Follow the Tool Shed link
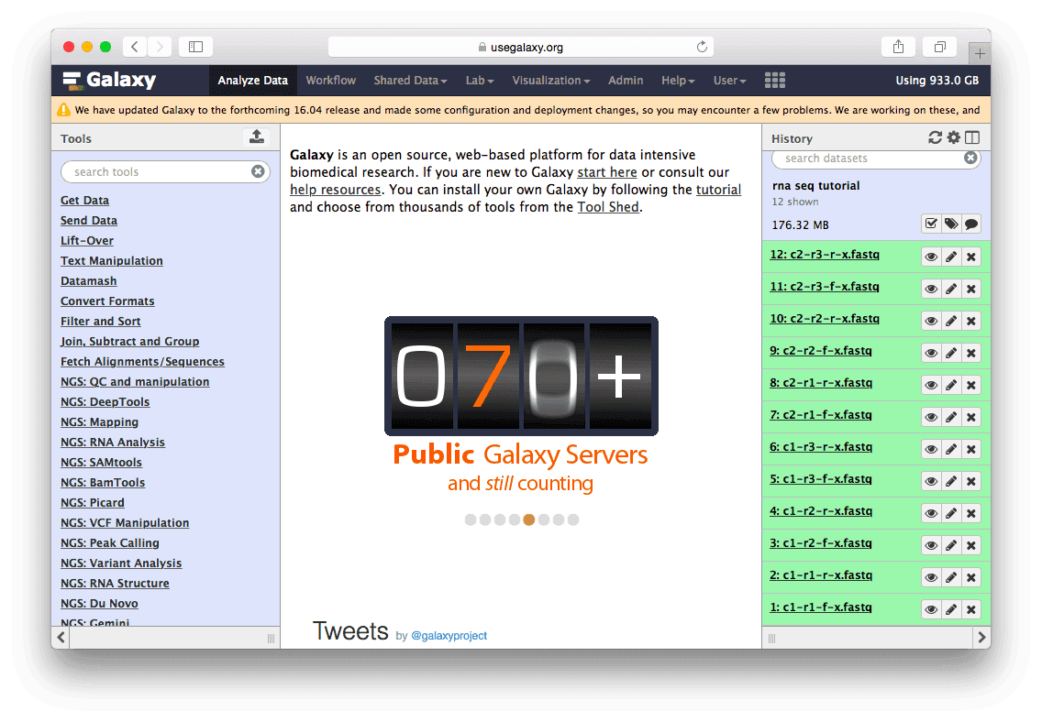The width and height of the screenshot is (1042, 722). point(608,207)
